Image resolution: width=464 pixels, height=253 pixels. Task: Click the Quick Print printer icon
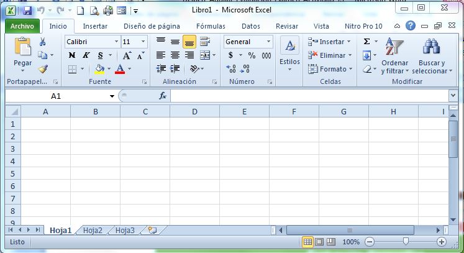click(108, 11)
